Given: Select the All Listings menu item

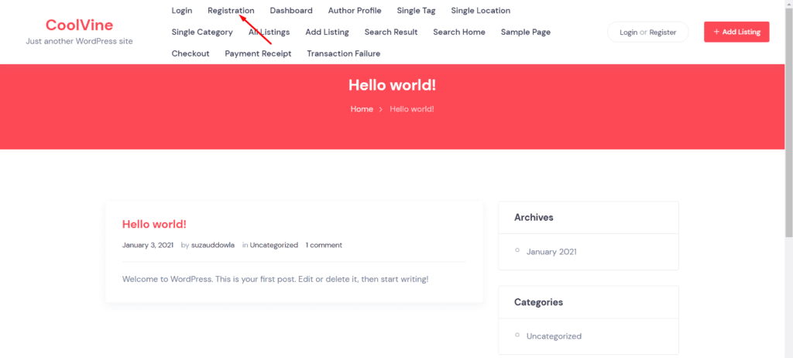Looking at the screenshot, I should pyautogui.click(x=269, y=33).
